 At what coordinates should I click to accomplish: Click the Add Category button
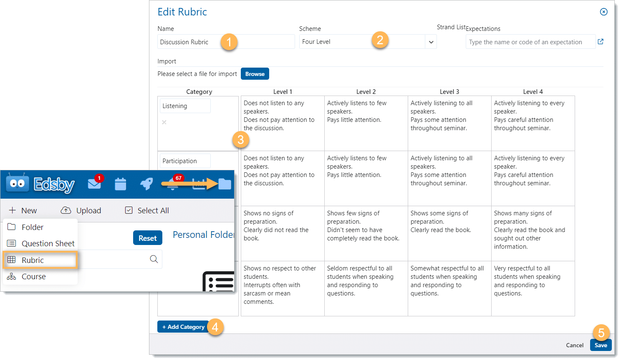(x=183, y=327)
